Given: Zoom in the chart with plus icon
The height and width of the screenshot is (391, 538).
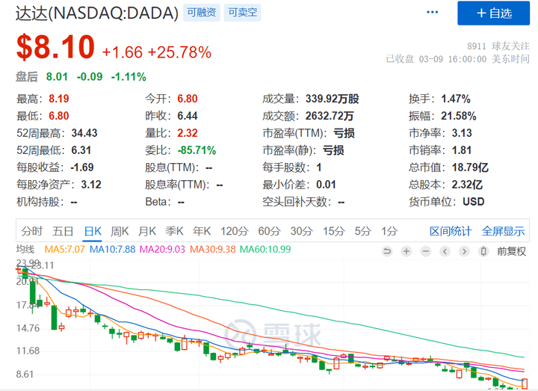Looking at the screenshot, I should pyautogui.click(x=406, y=251).
